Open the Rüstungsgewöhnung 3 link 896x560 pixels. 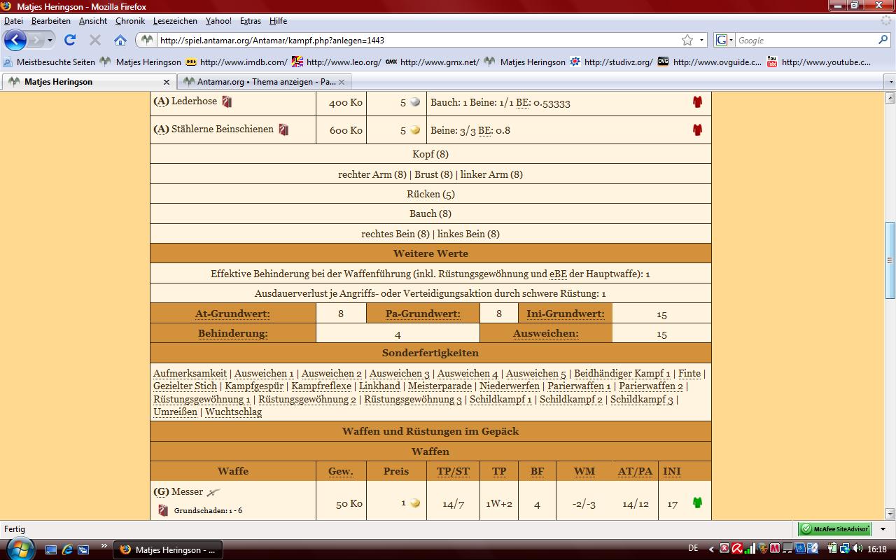(x=413, y=399)
